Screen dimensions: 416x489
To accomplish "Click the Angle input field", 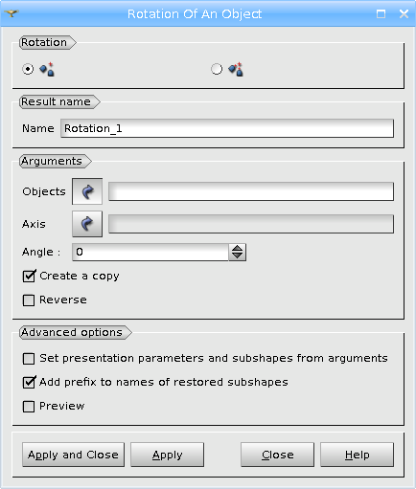I will [150, 252].
